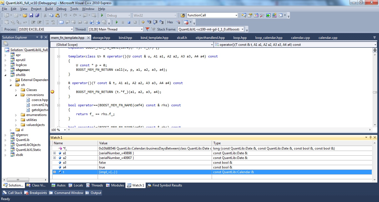Click the Toolbox hammer-and-wrench icon
Image resolution: width=379 pixels, height=202 pixels.
tap(262, 15)
